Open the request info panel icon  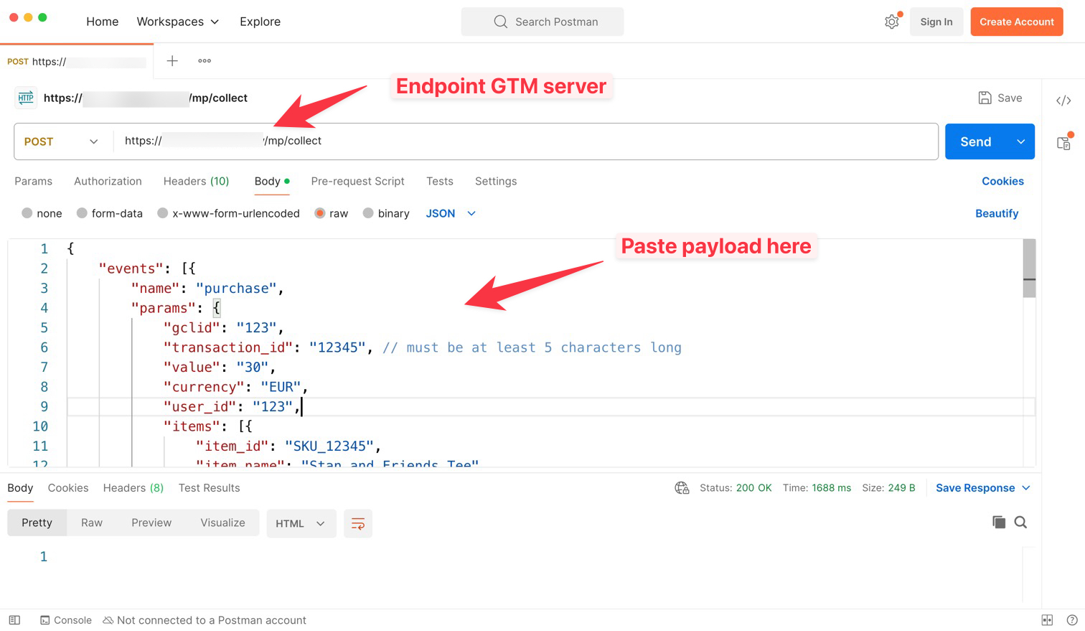pyautogui.click(x=1063, y=143)
